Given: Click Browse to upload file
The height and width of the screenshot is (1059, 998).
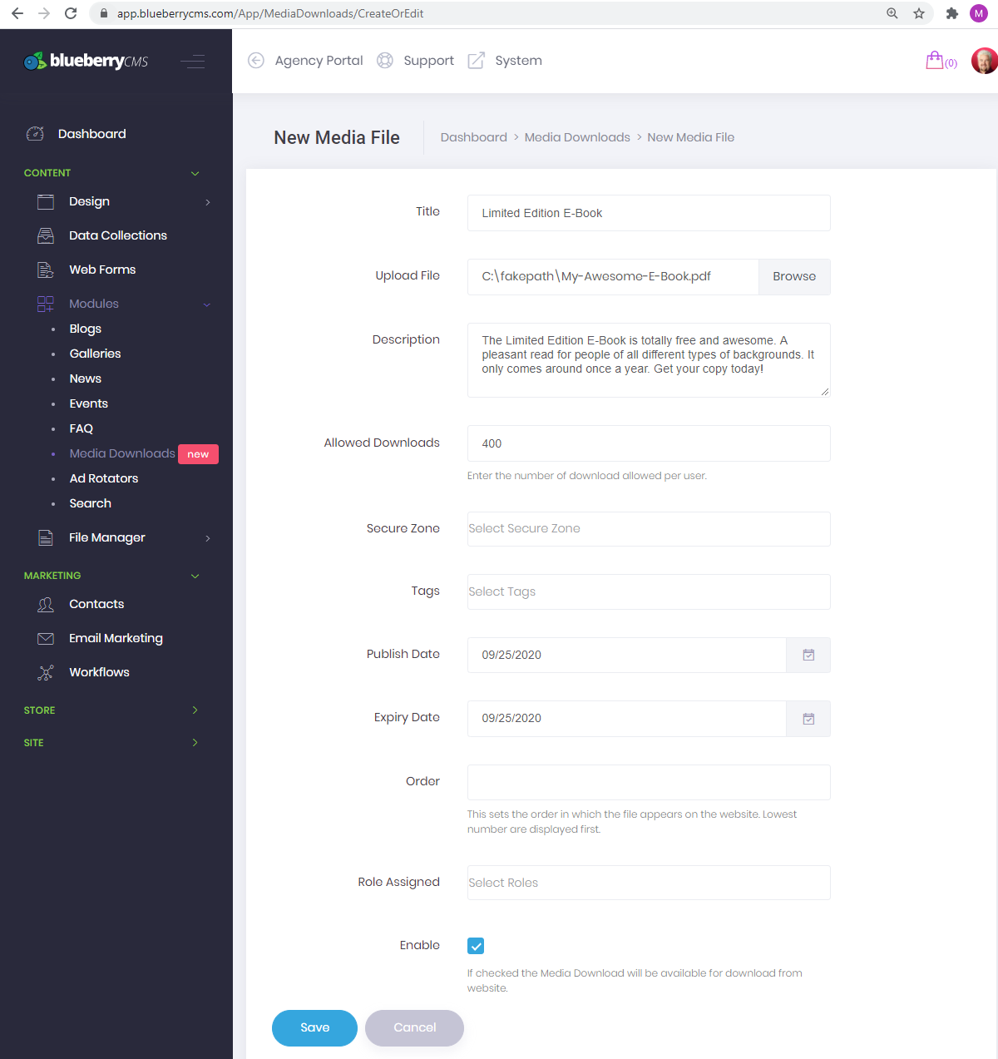Looking at the screenshot, I should [794, 277].
